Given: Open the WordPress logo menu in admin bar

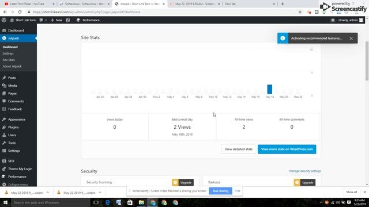Looking at the screenshot, I should (x=4, y=20).
